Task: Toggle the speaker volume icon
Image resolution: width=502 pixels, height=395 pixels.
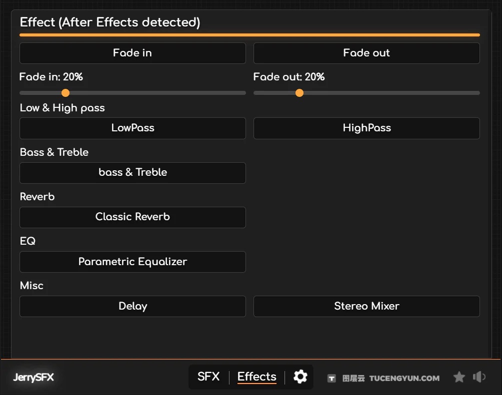Action: pos(479,377)
